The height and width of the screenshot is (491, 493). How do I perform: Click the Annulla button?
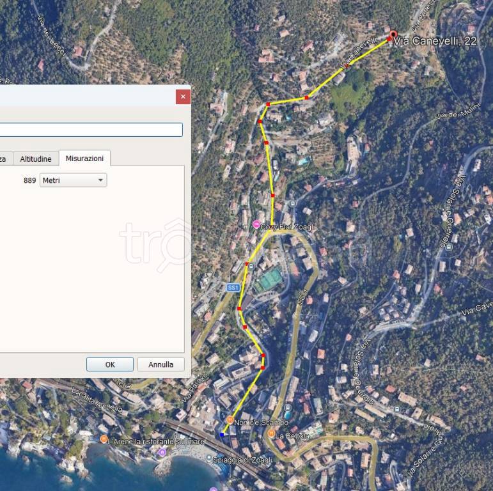point(160,364)
